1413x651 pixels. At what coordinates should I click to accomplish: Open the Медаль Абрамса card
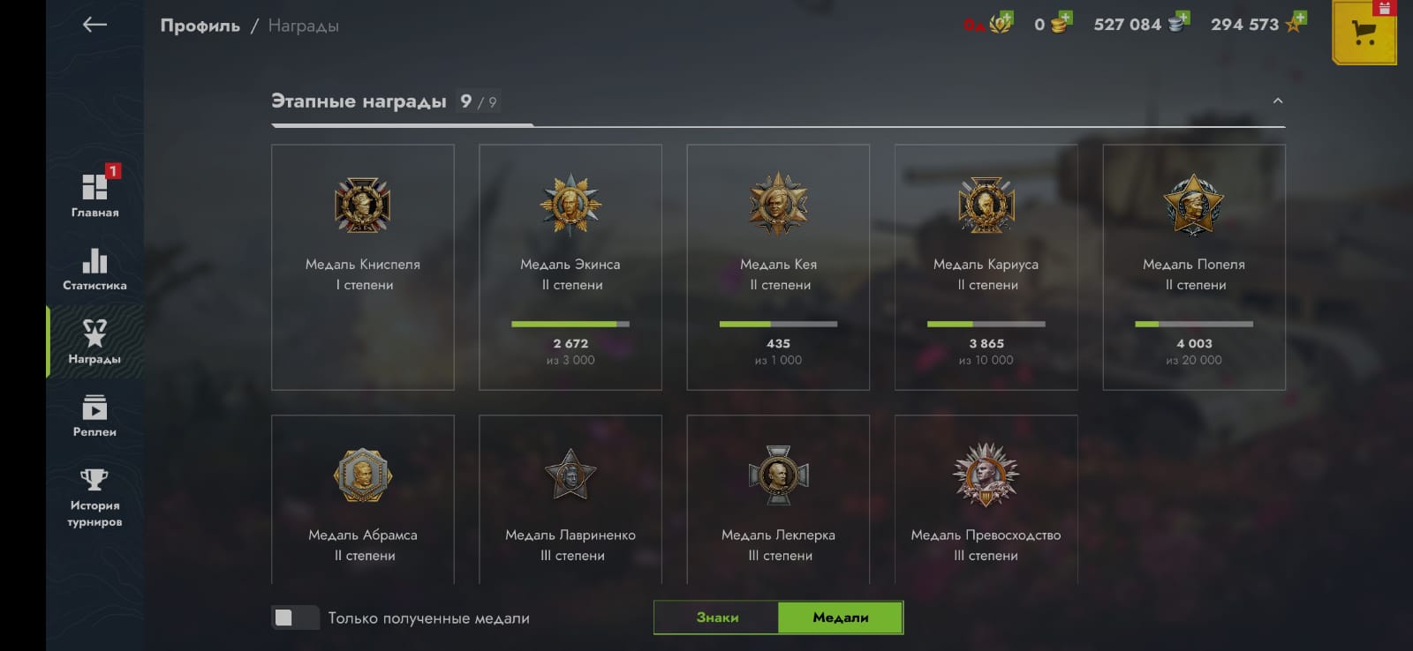[363, 499]
